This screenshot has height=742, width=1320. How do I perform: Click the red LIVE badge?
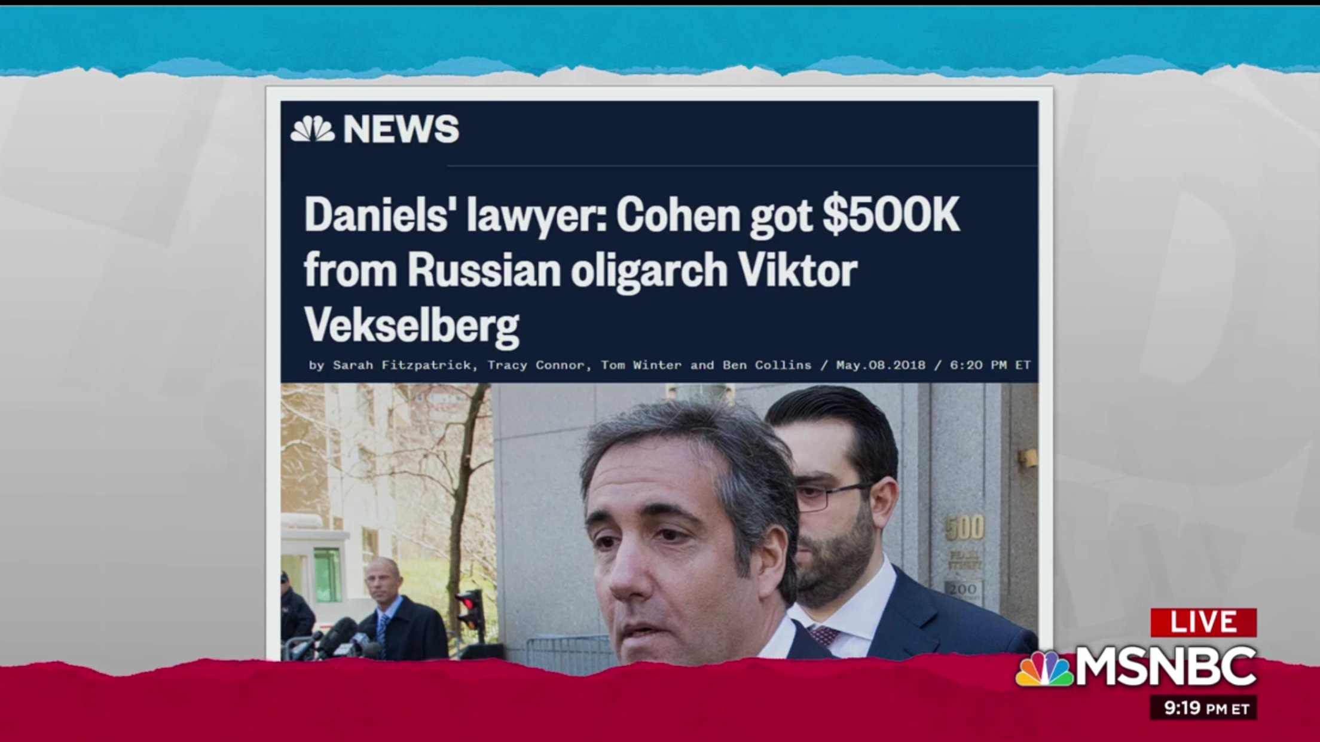(1203, 623)
